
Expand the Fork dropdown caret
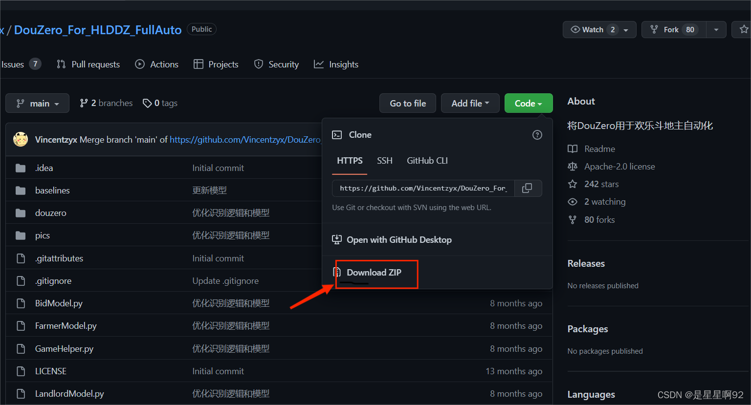716,29
